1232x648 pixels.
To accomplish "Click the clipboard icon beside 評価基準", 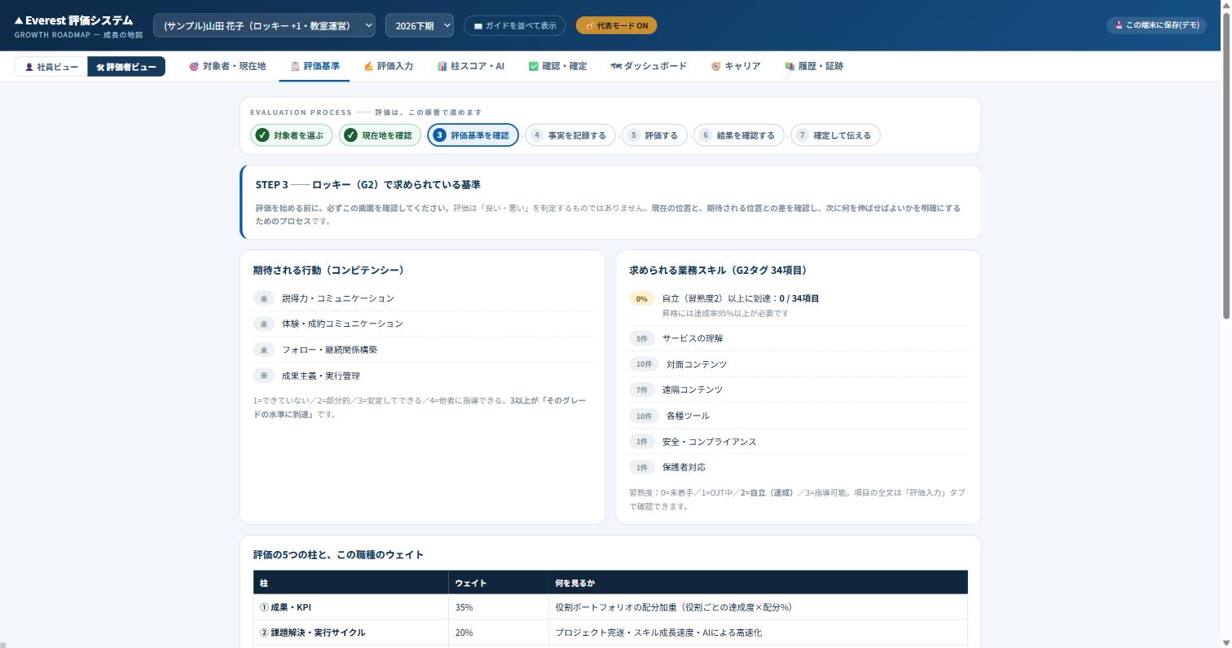I will (x=295, y=66).
